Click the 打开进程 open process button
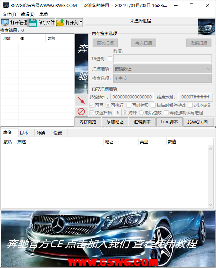 pos(14,22)
